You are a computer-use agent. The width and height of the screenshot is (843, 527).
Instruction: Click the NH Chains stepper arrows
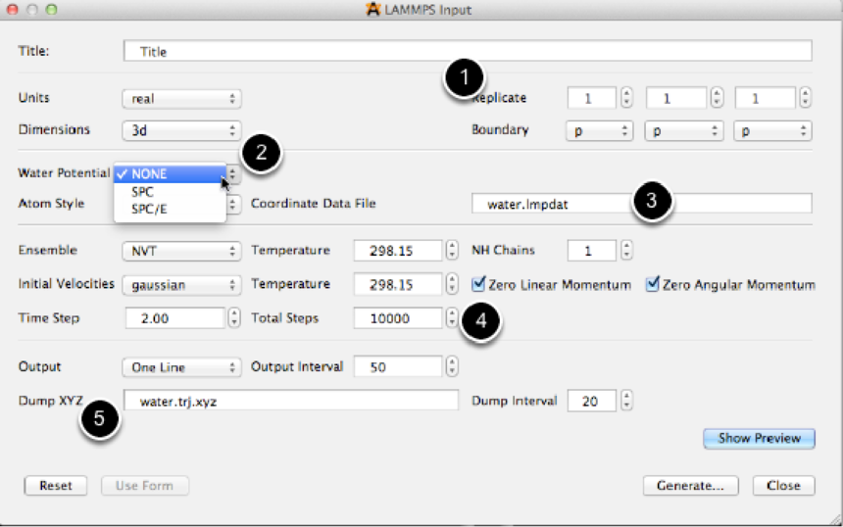click(x=625, y=251)
